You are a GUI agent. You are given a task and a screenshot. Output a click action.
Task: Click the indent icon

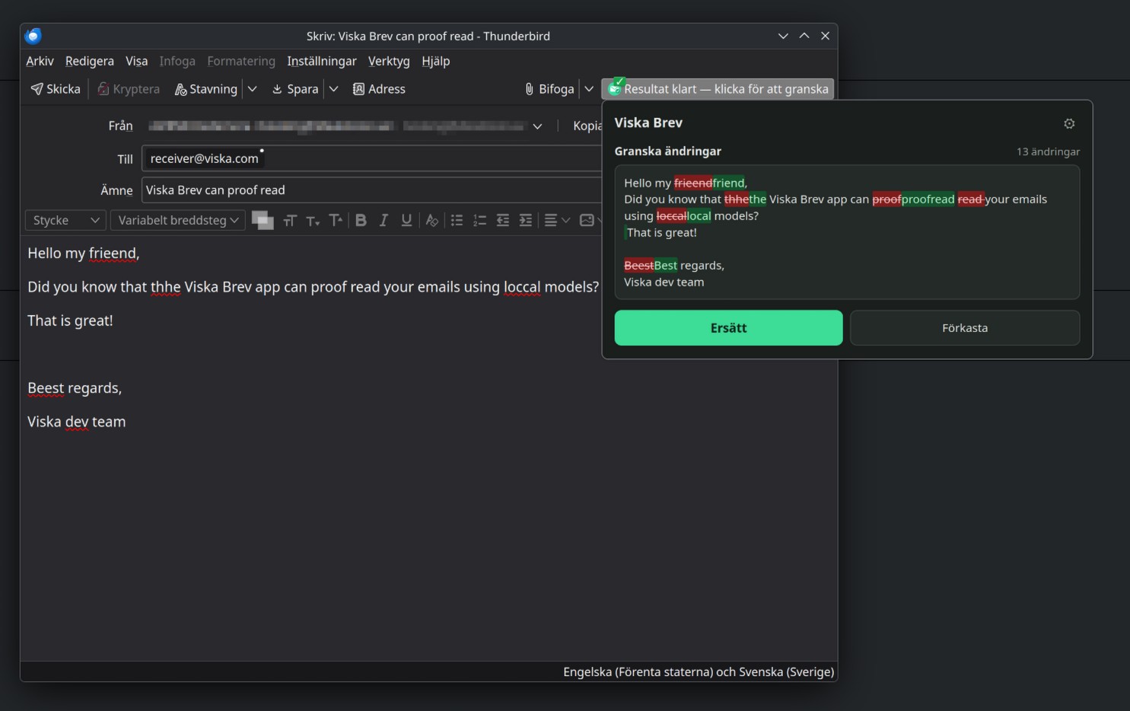click(x=525, y=220)
